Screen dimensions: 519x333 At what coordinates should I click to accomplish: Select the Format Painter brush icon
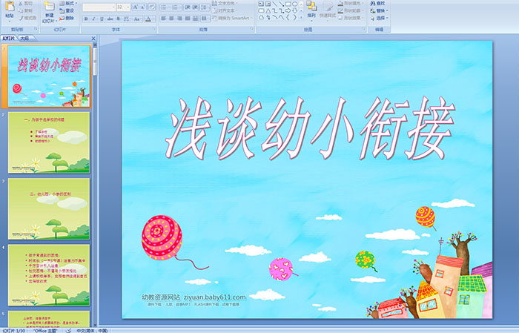coord(22,18)
